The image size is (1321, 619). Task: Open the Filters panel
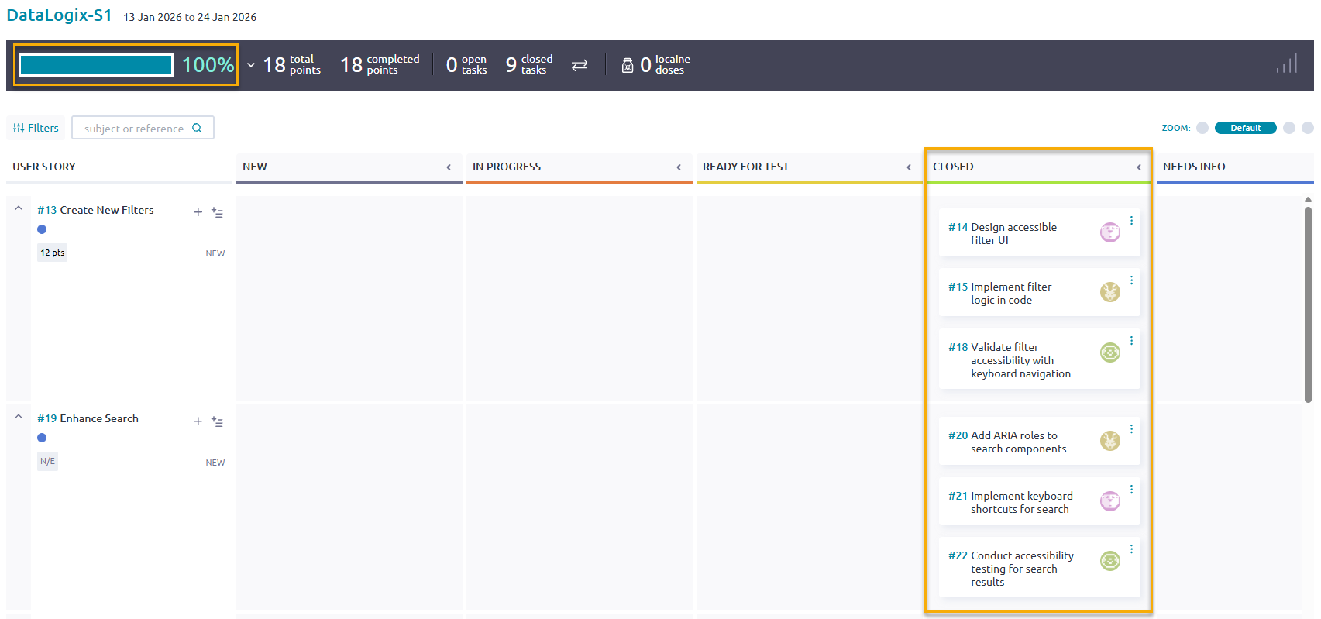(36, 128)
